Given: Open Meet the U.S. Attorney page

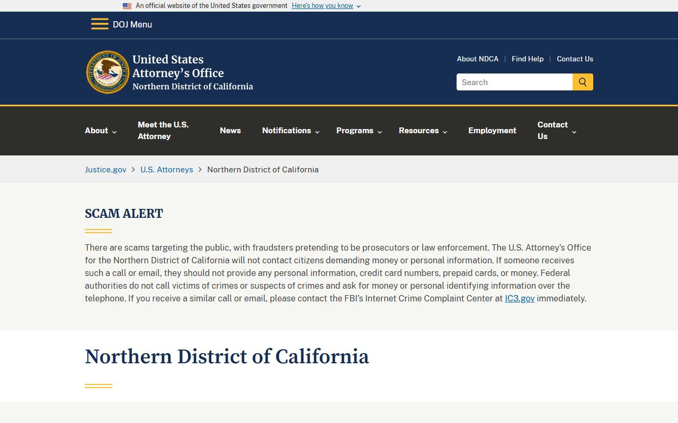Looking at the screenshot, I should [x=163, y=131].
